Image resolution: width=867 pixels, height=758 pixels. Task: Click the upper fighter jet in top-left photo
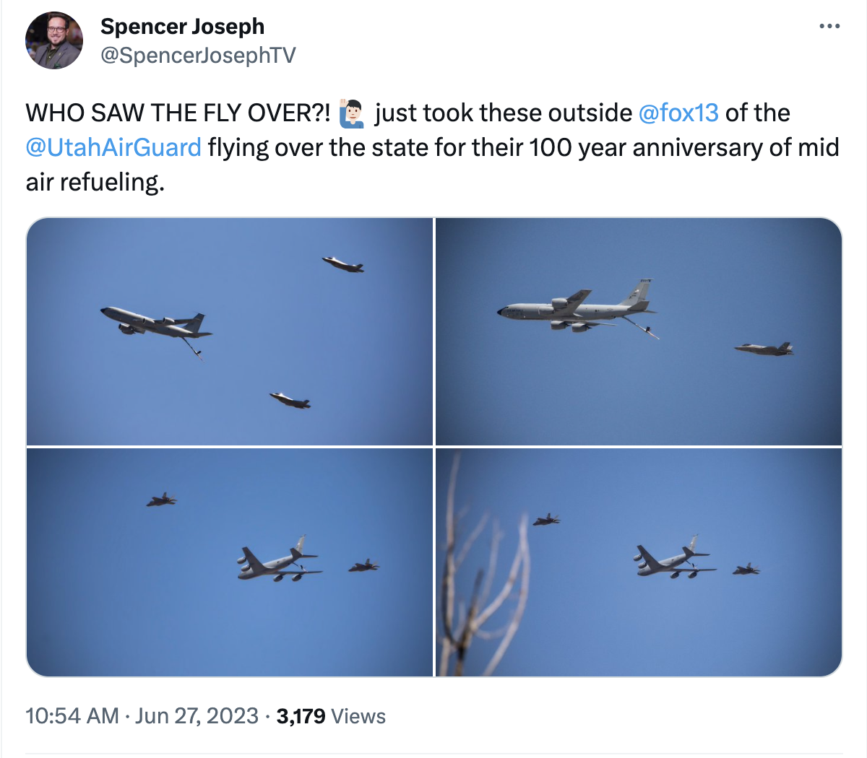[342, 264]
